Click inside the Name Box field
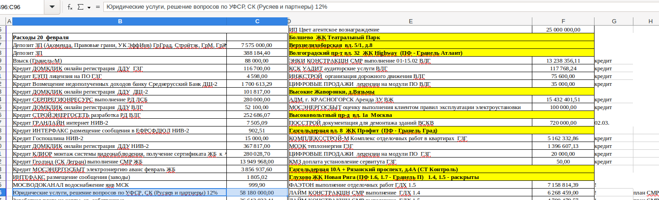The image size is (659, 200). (23, 7)
